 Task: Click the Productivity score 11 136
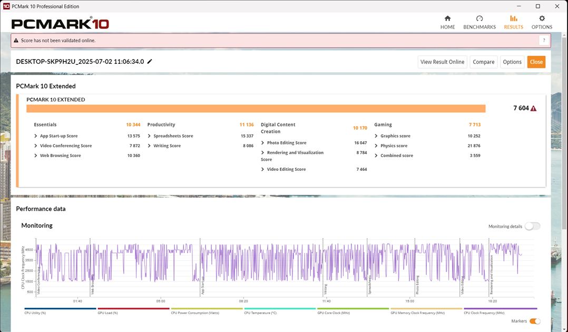pyautogui.click(x=247, y=125)
